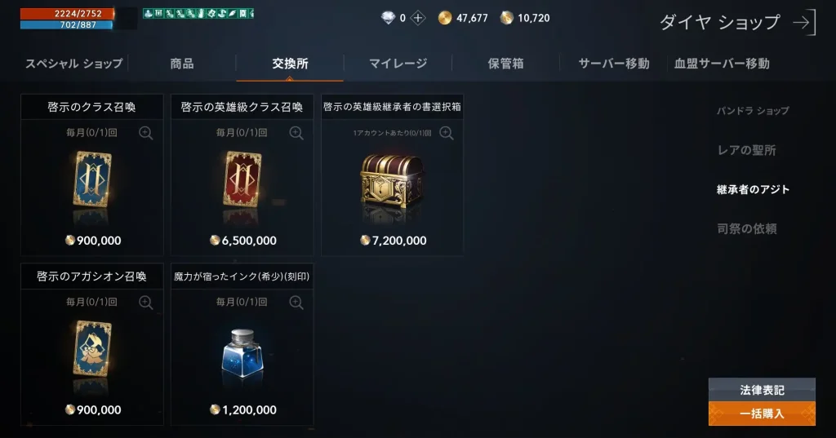Open magnifier on 啓示のアガシオン召喚 card
Viewport: 836px width, 438px height.
click(146, 302)
